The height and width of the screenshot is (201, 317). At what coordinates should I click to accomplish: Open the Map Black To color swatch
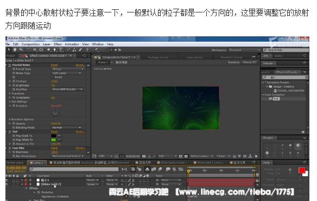(54, 135)
